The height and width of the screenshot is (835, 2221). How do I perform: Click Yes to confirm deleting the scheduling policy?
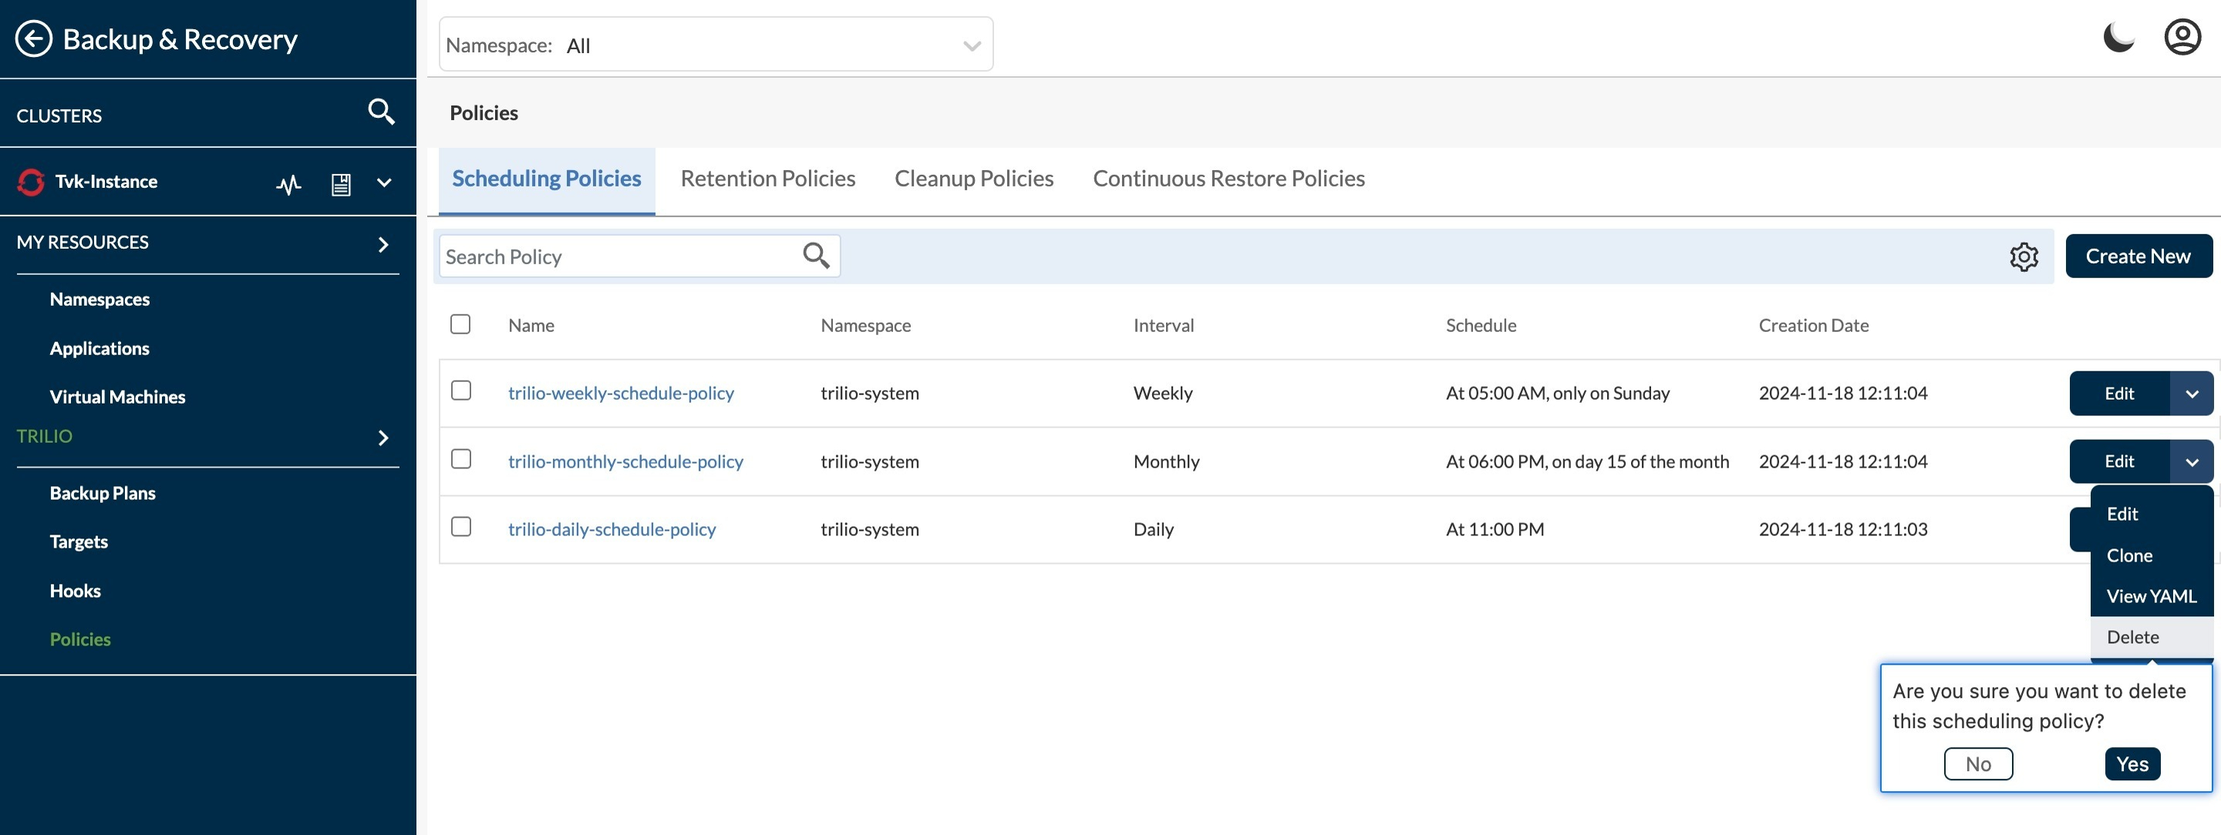point(2132,763)
